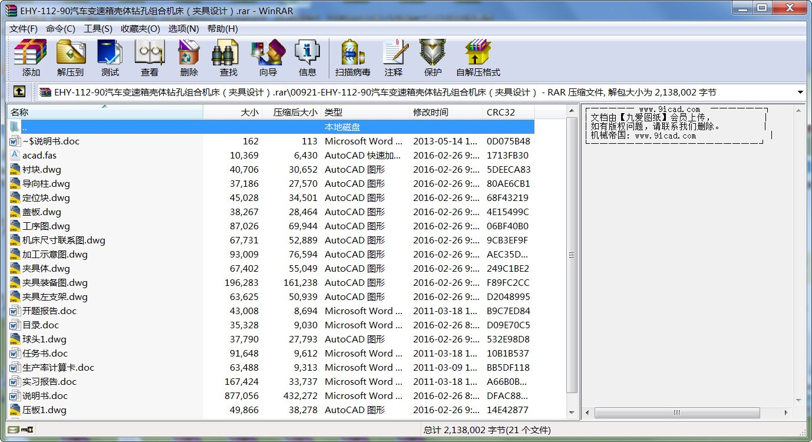Open the Options (选项) menu

(x=183, y=28)
